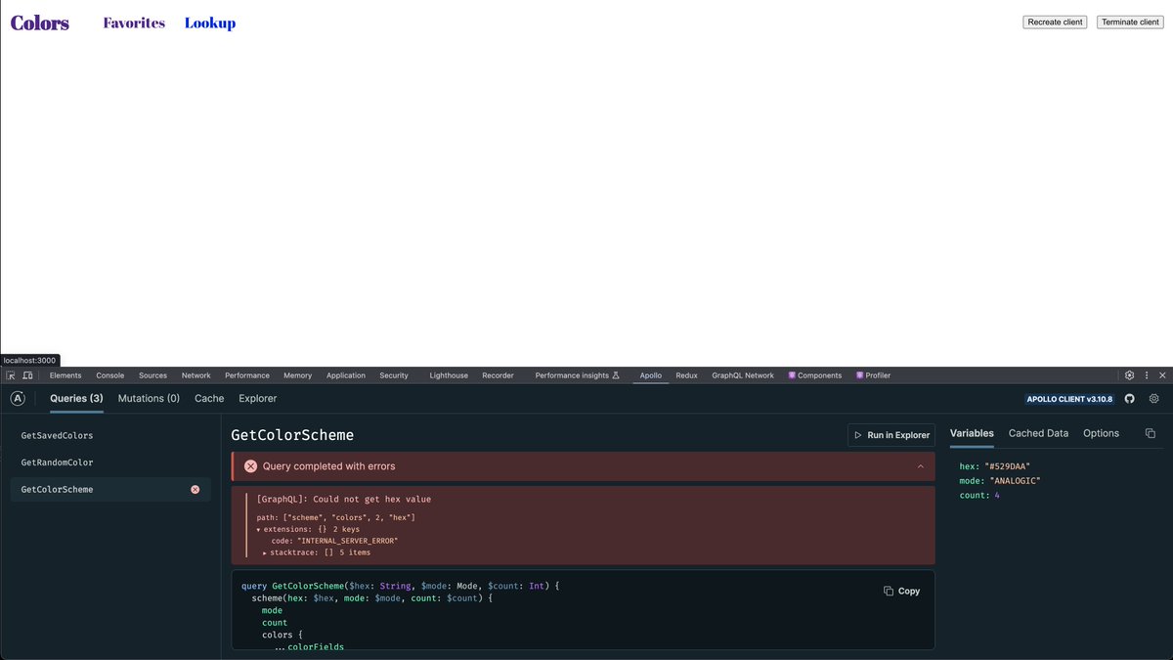Image resolution: width=1173 pixels, height=660 pixels.
Task: Switch to the Elements DevTools tab
Action: click(x=65, y=375)
